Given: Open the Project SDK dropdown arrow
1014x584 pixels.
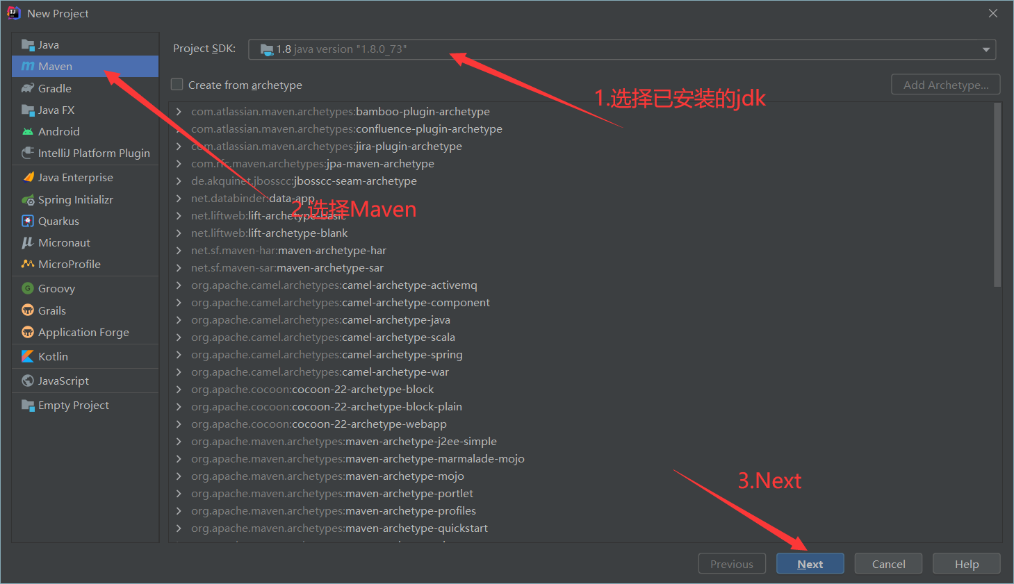Looking at the screenshot, I should point(986,49).
